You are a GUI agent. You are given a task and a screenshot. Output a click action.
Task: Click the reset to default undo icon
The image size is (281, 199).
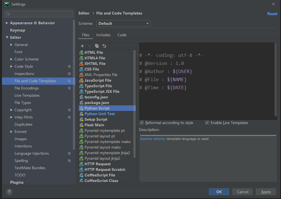(104, 46)
